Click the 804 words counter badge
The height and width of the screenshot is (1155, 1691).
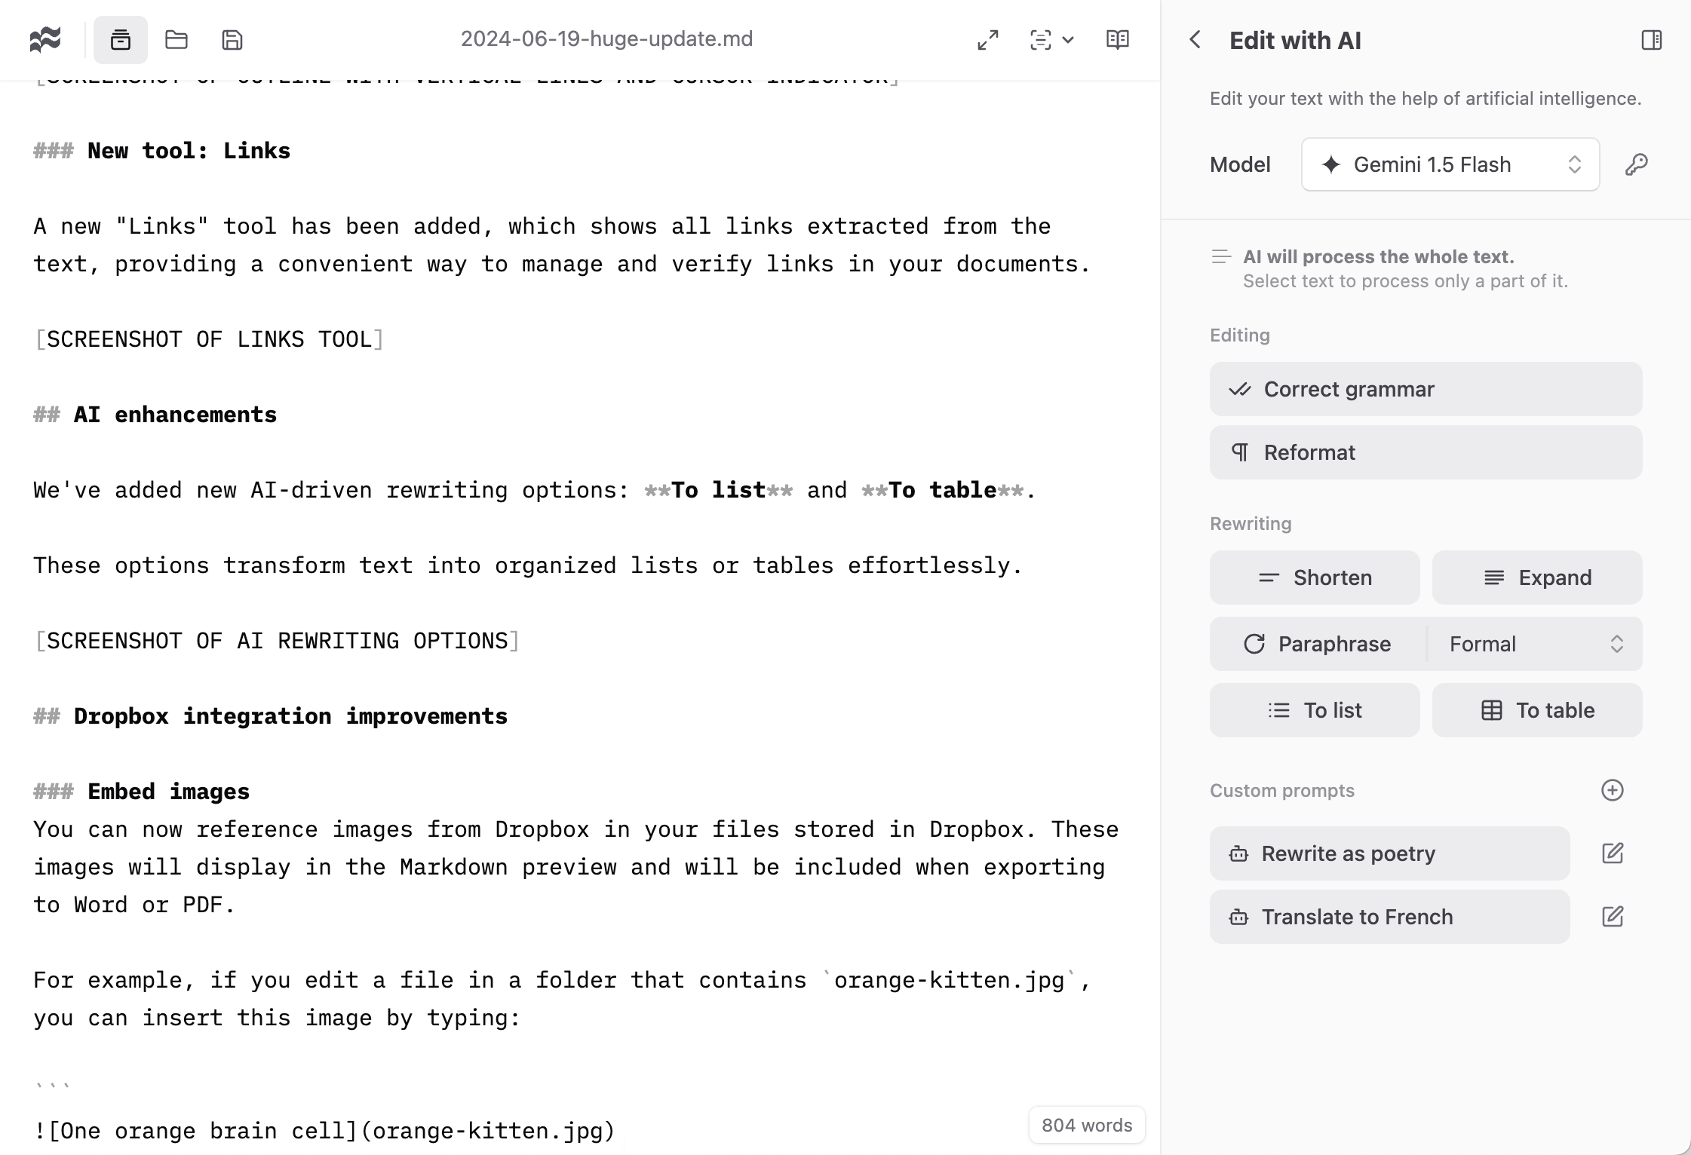[1086, 1126]
